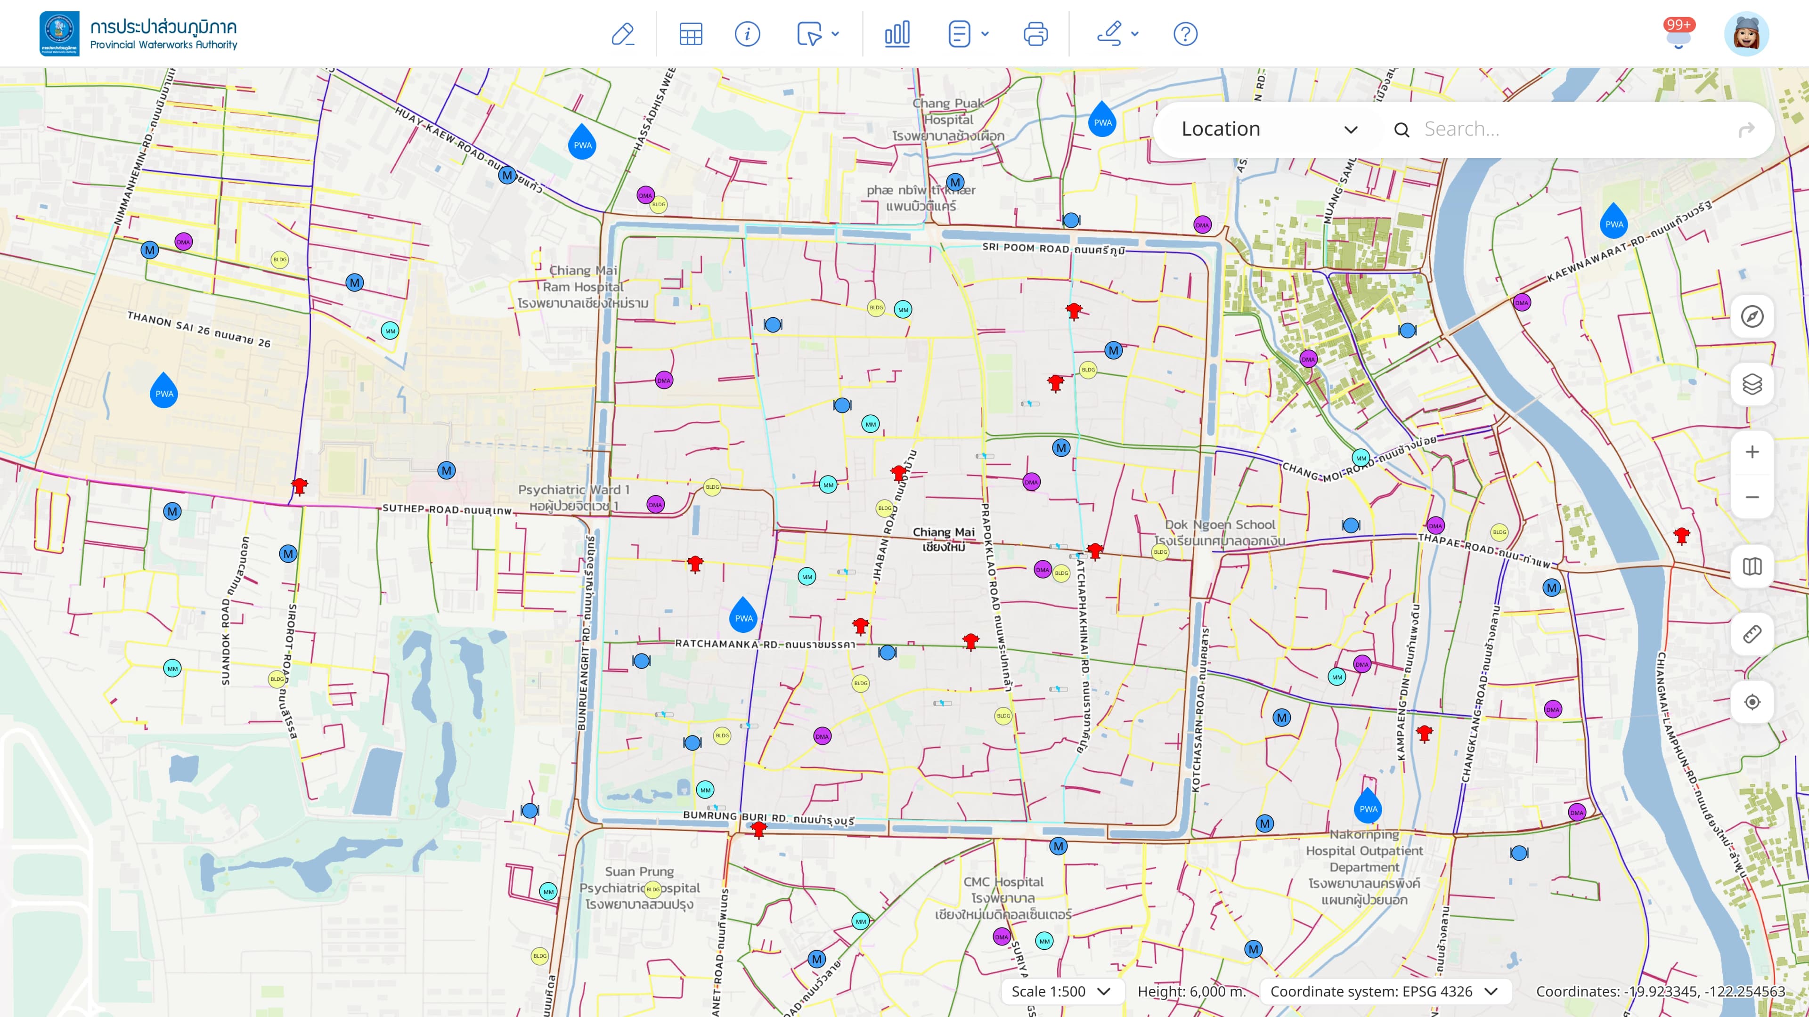Open the basemap gallery button
The height and width of the screenshot is (1017, 1809).
coord(1752,566)
